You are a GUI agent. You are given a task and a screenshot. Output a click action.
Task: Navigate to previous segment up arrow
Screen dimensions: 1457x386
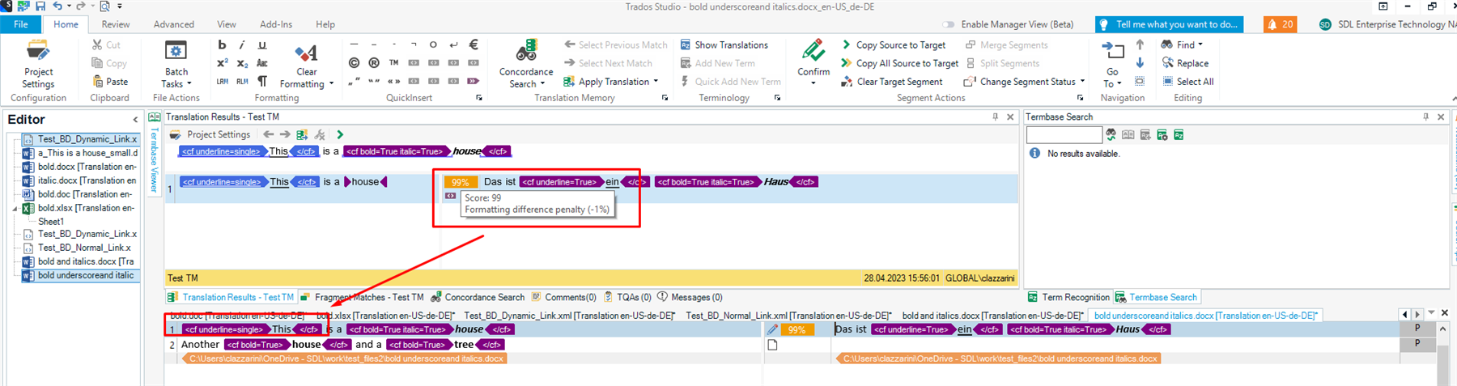pos(1140,45)
